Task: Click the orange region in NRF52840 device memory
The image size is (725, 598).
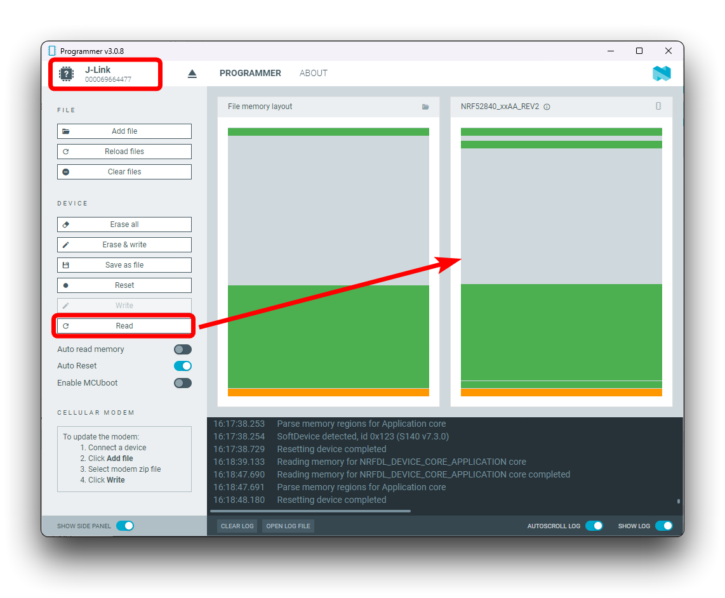Action: click(x=561, y=393)
